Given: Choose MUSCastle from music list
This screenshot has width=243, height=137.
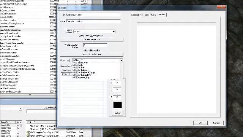Looking at the screenshot, I should click(x=78, y=65).
